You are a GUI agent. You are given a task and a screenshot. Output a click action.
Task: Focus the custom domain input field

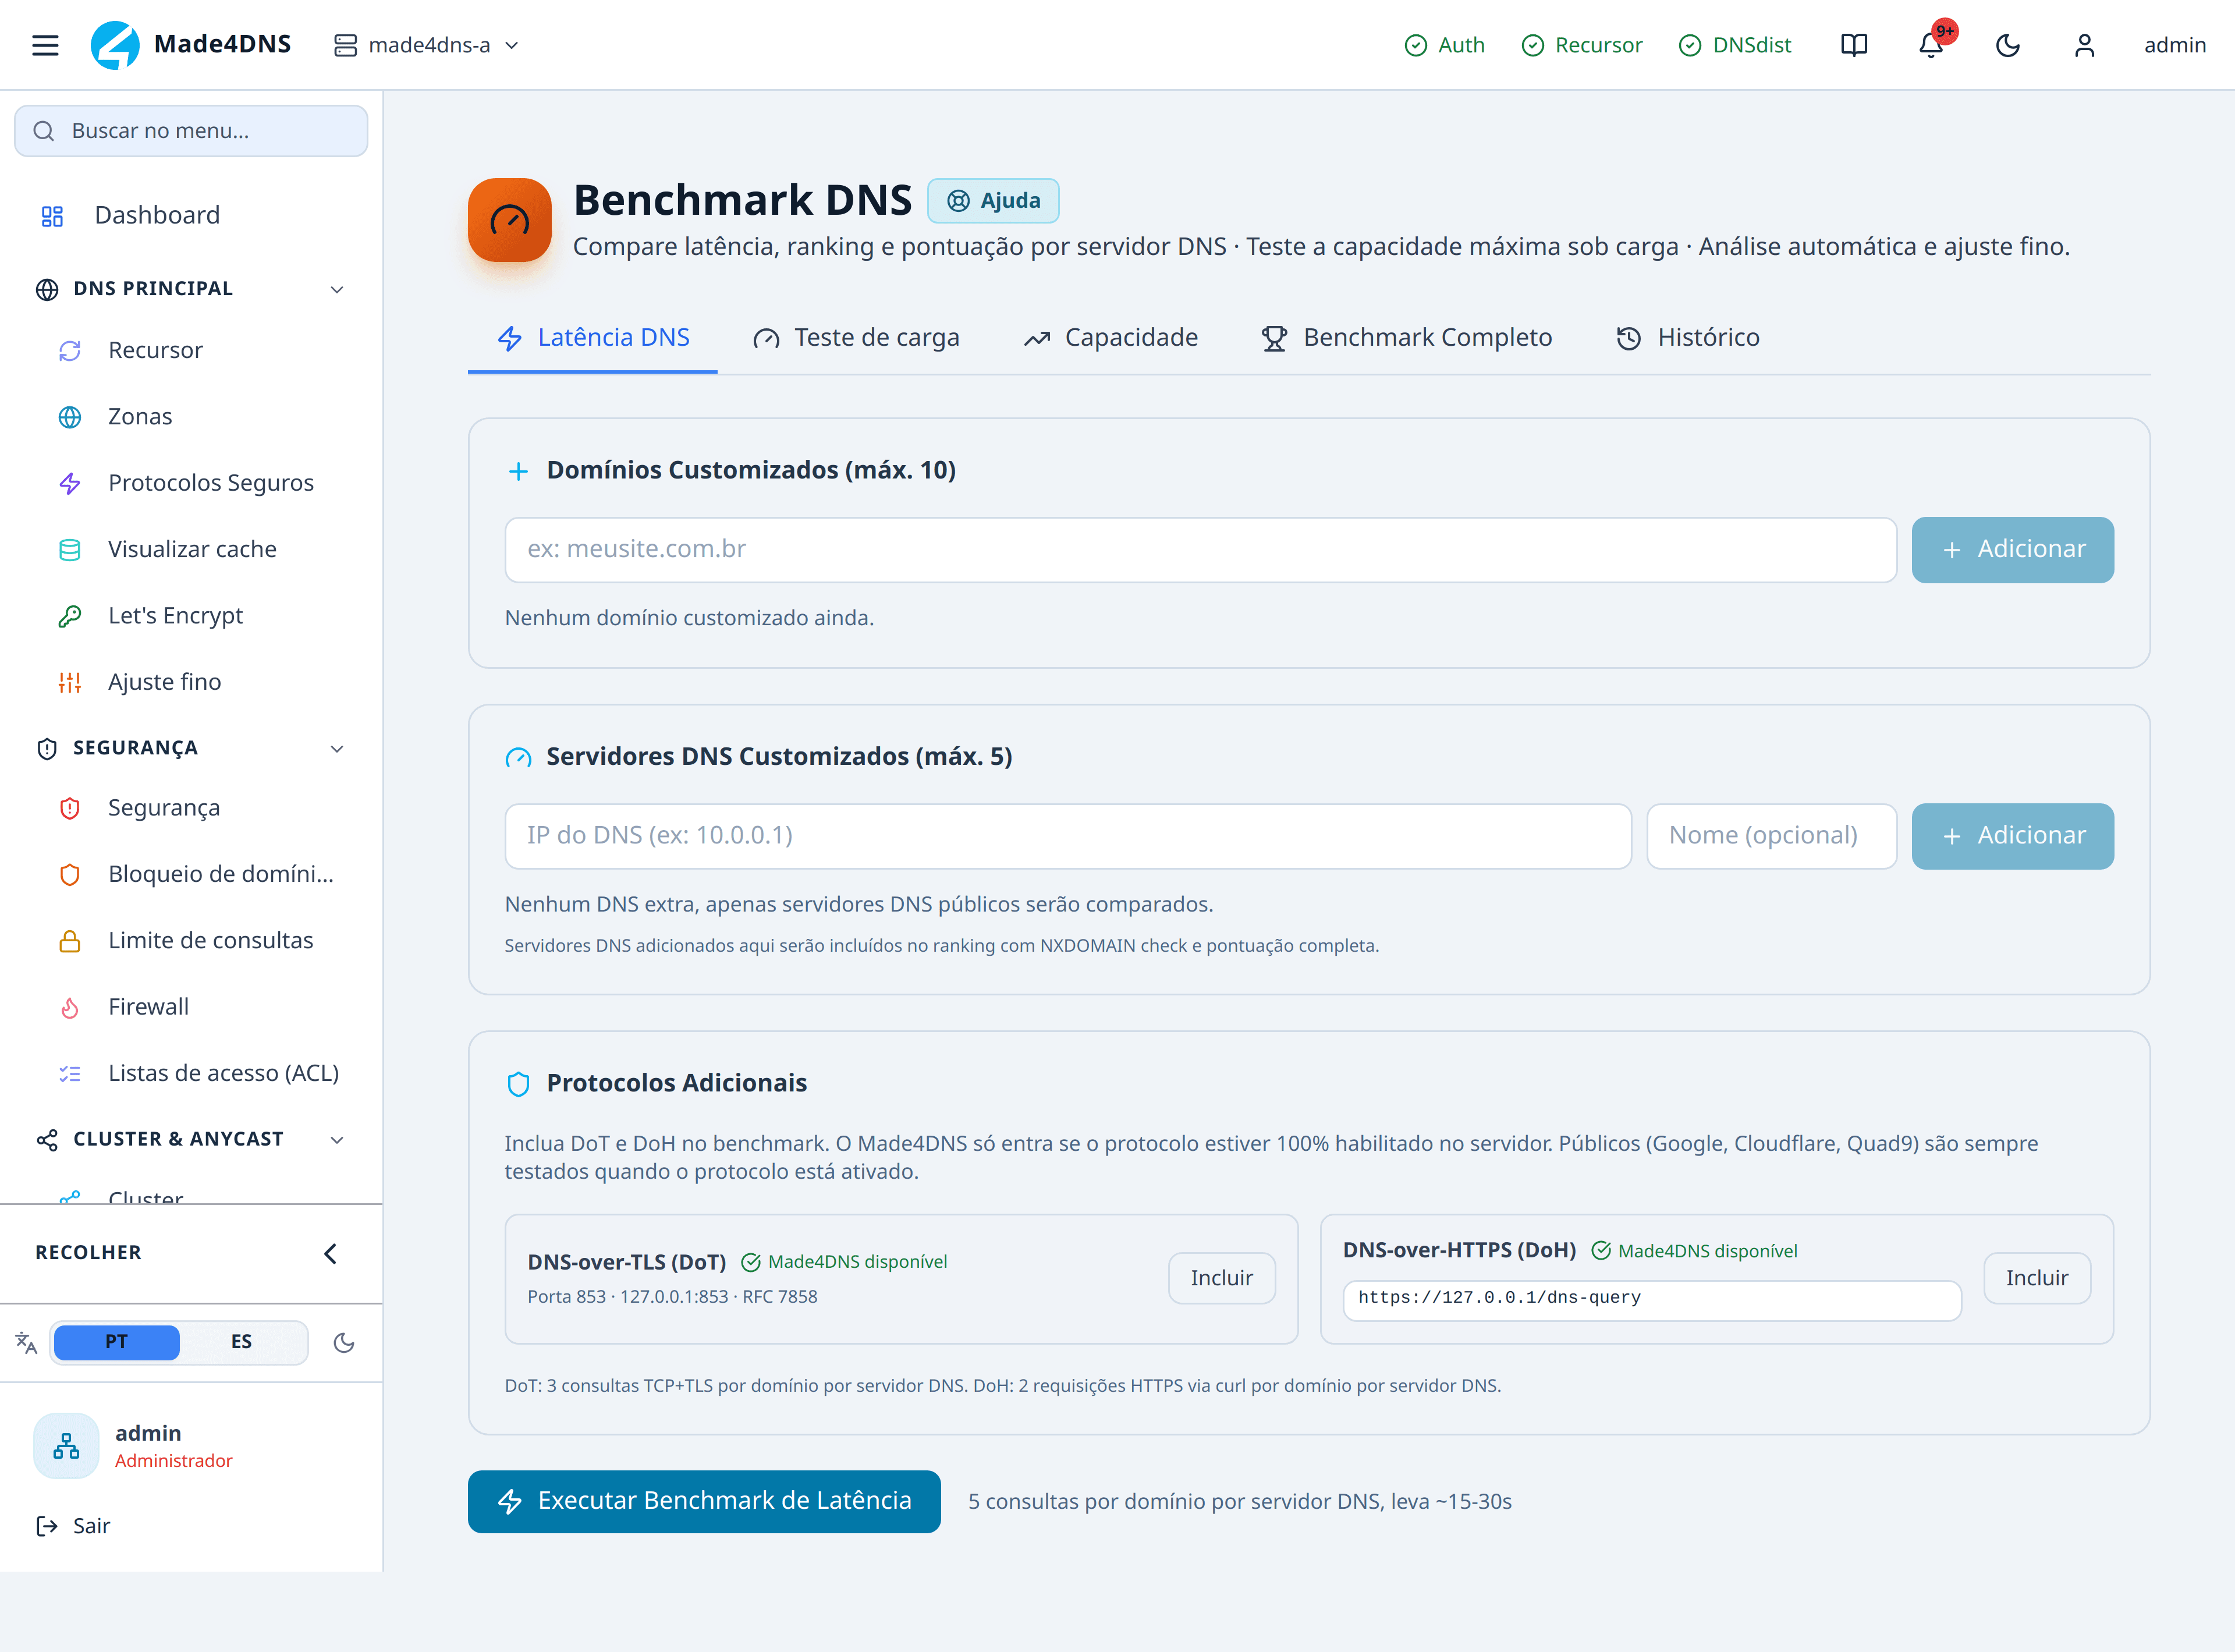click(1201, 550)
